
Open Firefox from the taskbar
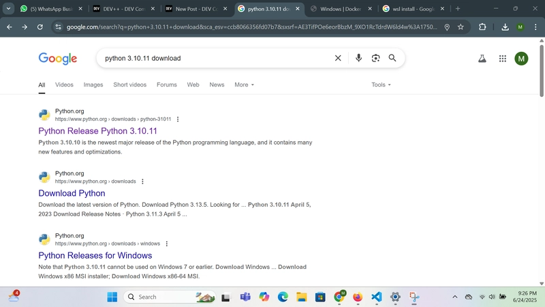(358, 297)
